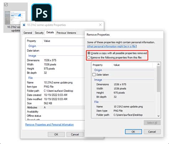169x144 pixels.
Task: Click the PNG file icon in Properties title bar
Action: (24, 25)
